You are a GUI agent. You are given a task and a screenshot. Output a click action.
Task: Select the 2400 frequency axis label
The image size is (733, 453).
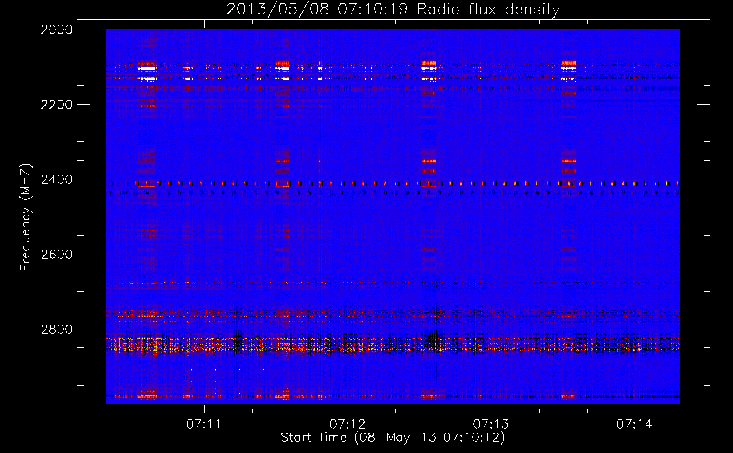click(x=57, y=179)
